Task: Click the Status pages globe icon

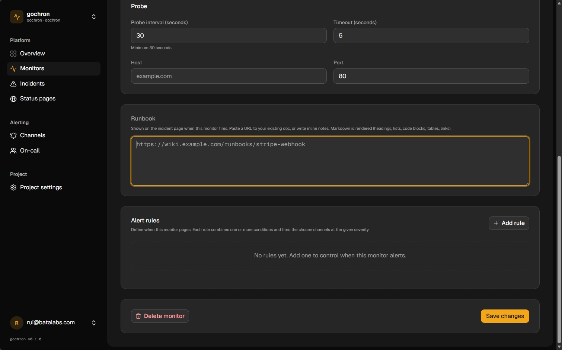Action: click(13, 99)
